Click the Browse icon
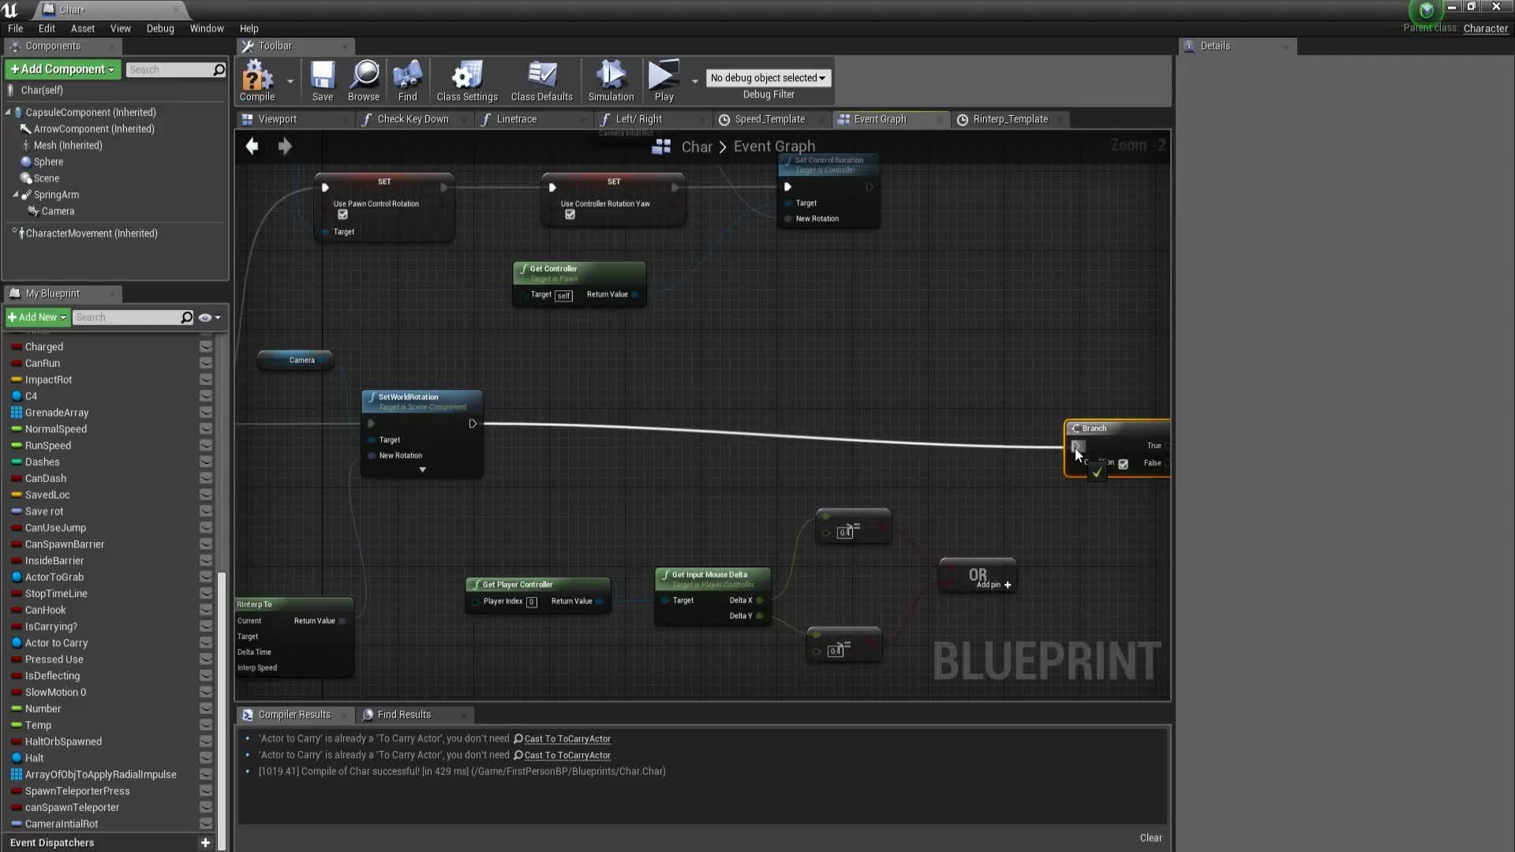1515x852 pixels. [x=364, y=75]
